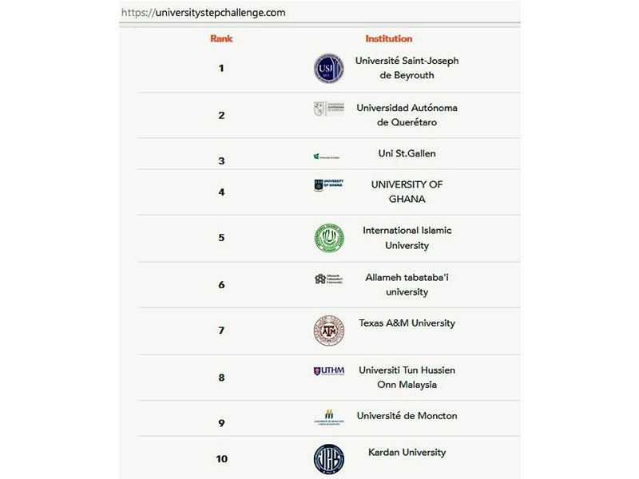This screenshot has width=639, height=479.
Task: Open UNIVERSITY OF GHANA name link
Action: coord(407,192)
